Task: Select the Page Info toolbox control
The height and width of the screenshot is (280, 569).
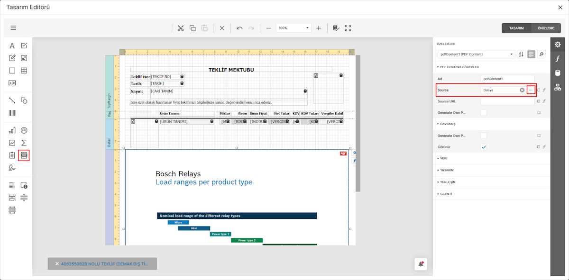Action: pyautogui.click(x=24, y=185)
